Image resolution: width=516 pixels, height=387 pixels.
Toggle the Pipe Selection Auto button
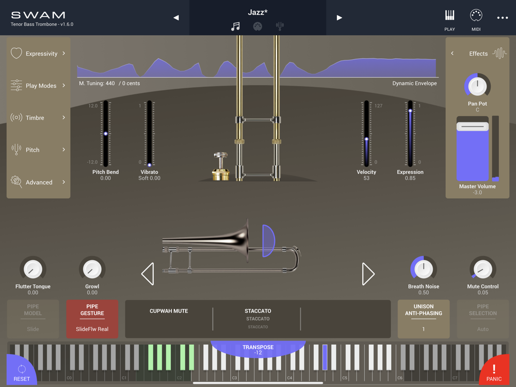pyautogui.click(x=483, y=319)
